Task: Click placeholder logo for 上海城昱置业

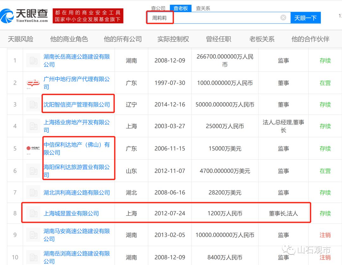Action: click(x=33, y=213)
